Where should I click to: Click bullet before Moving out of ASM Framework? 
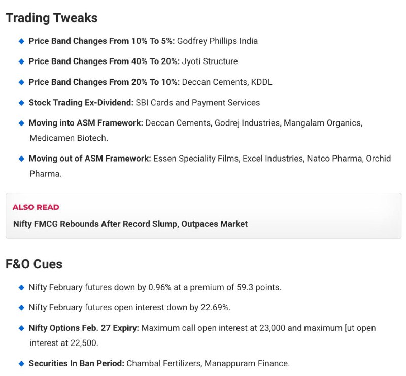pos(22,159)
